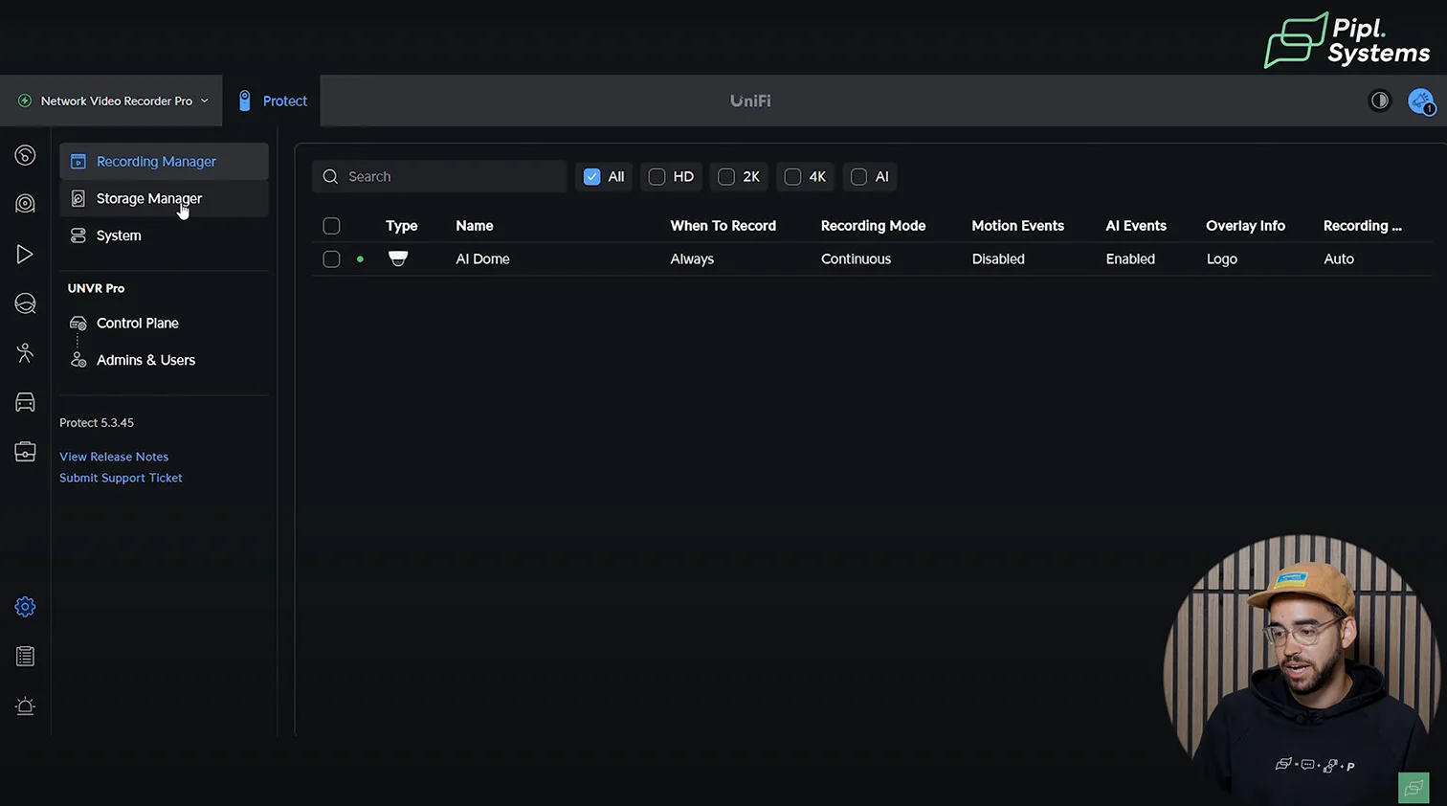Open View Release Notes link
The image size is (1447, 806).
coord(114,457)
